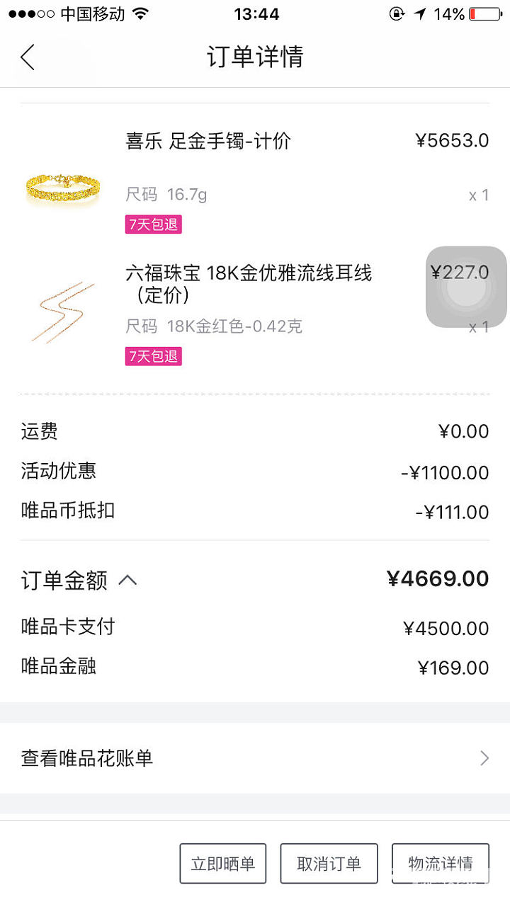Tap the location arrow status icon
Image resolution: width=510 pixels, height=907 pixels.
tap(421, 14)
